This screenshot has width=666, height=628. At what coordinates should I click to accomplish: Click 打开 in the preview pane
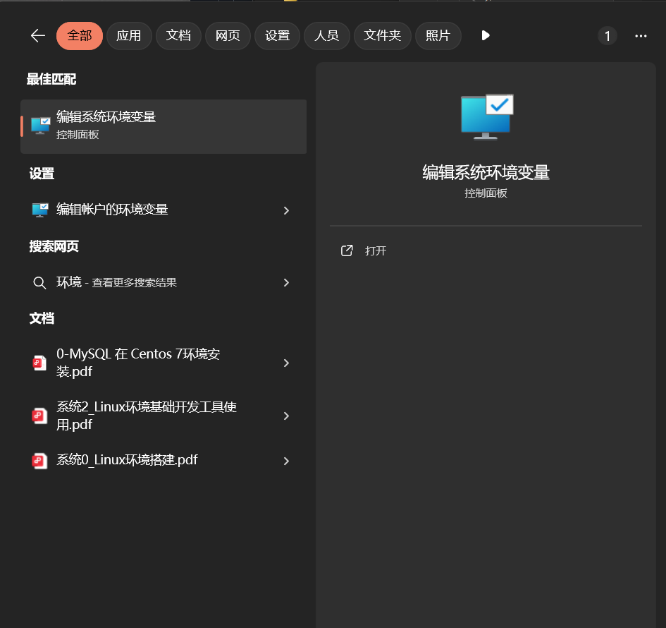coord(376,251)
